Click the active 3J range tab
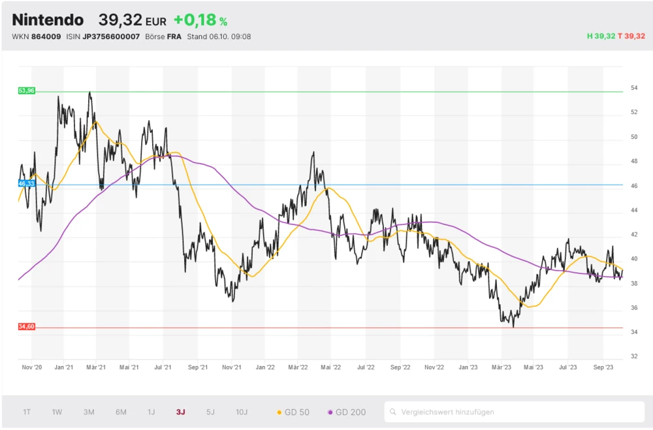 click(x=181, y=412)
